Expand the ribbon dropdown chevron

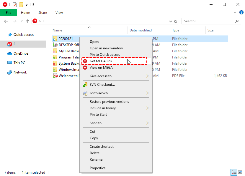[235, 12]
